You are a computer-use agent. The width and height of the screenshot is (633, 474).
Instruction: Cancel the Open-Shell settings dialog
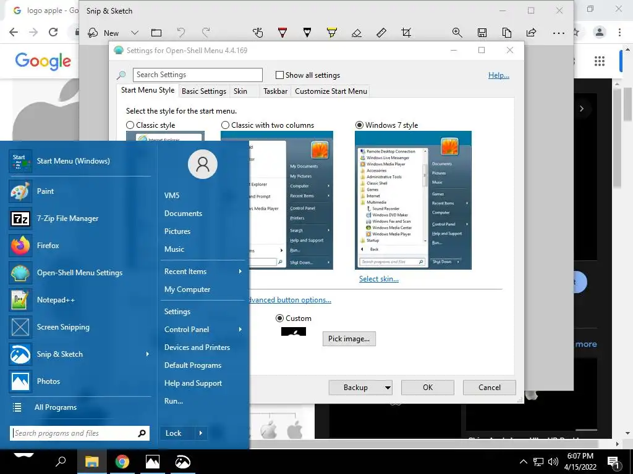(x=490, y=388)
